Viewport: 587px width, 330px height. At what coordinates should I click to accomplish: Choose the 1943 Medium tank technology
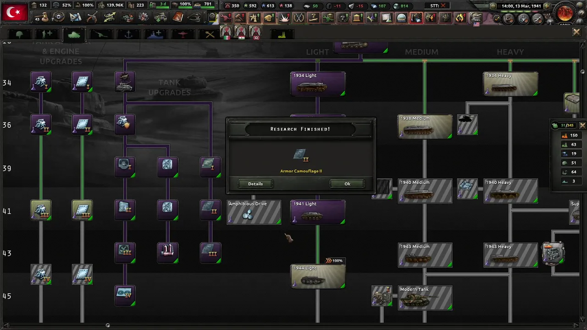coord(425,255)
